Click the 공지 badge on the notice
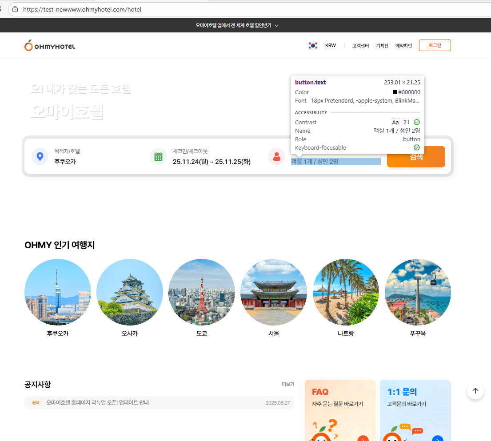Viewport: 491px width, 441px height. tap(36, 403)
